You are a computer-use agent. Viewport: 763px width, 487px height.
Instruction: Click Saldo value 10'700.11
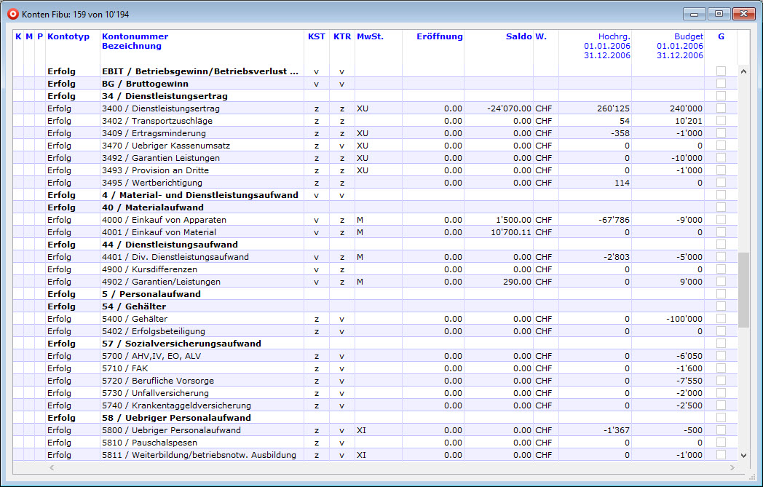pyautogui.click(x=510, y=232)
